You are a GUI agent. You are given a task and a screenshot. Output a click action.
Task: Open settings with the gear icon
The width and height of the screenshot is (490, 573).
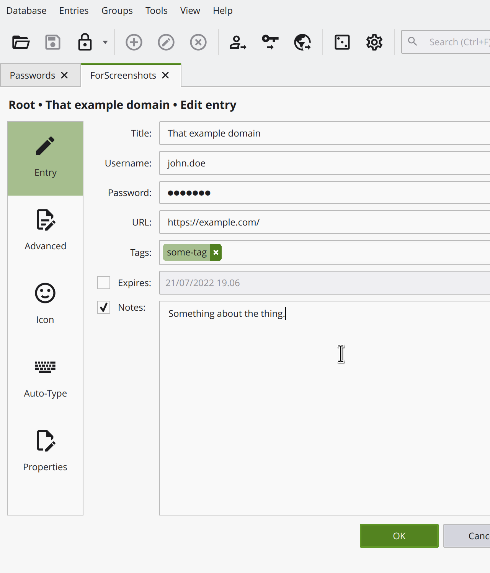click(374, 42)
